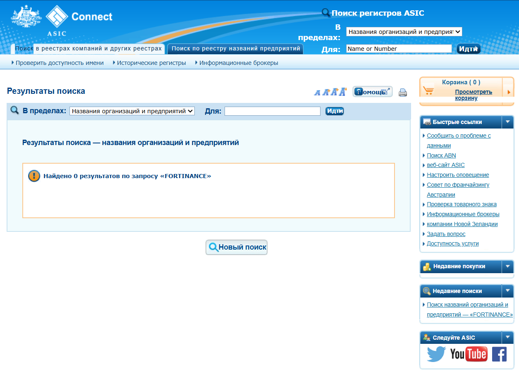Click the Следуйте ASIC people icon
This screenshot has height=374, width=519.
coord(427,338)
